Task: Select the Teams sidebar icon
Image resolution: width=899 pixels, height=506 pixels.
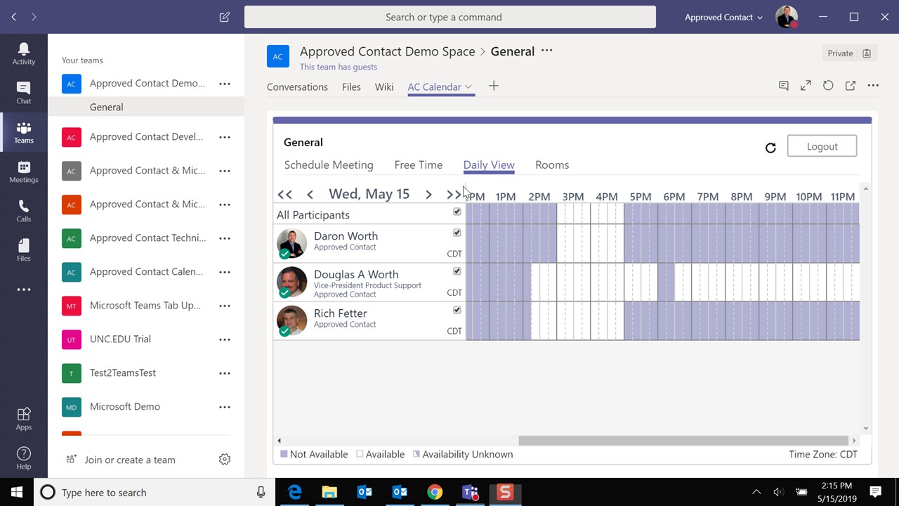Action: click(x=24, y=132)
